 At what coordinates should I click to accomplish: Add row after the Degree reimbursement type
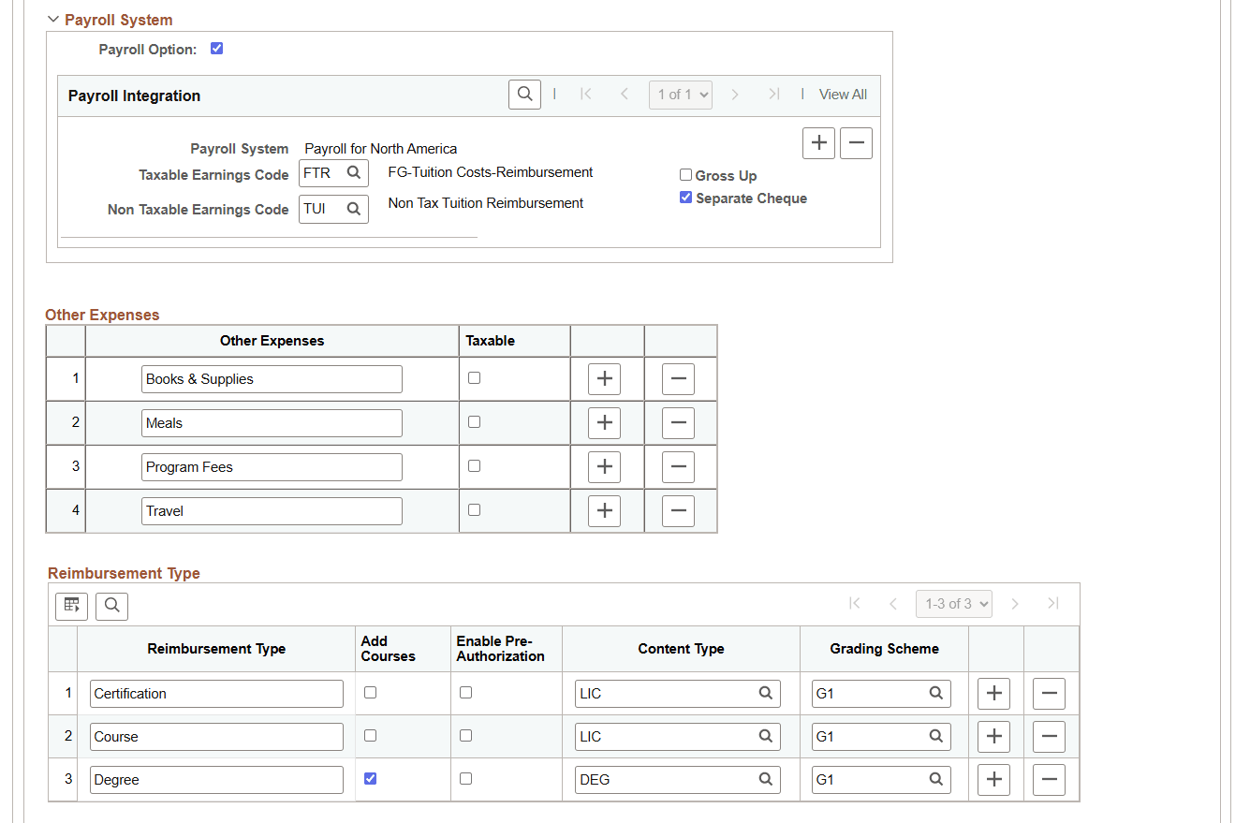click(x=993, y=780)
